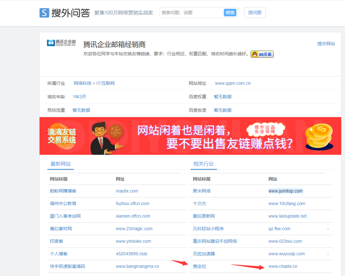Open the www.wuyouip.com URL

[286, 254]
